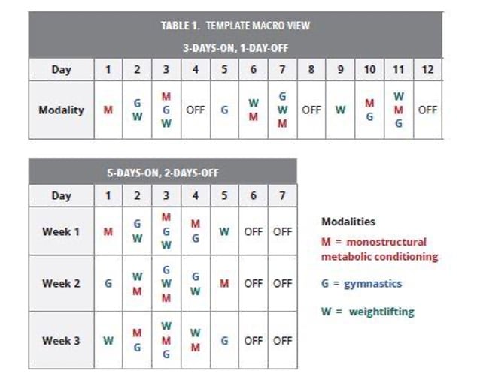Click the "Week 3" row label

(61, 341)
